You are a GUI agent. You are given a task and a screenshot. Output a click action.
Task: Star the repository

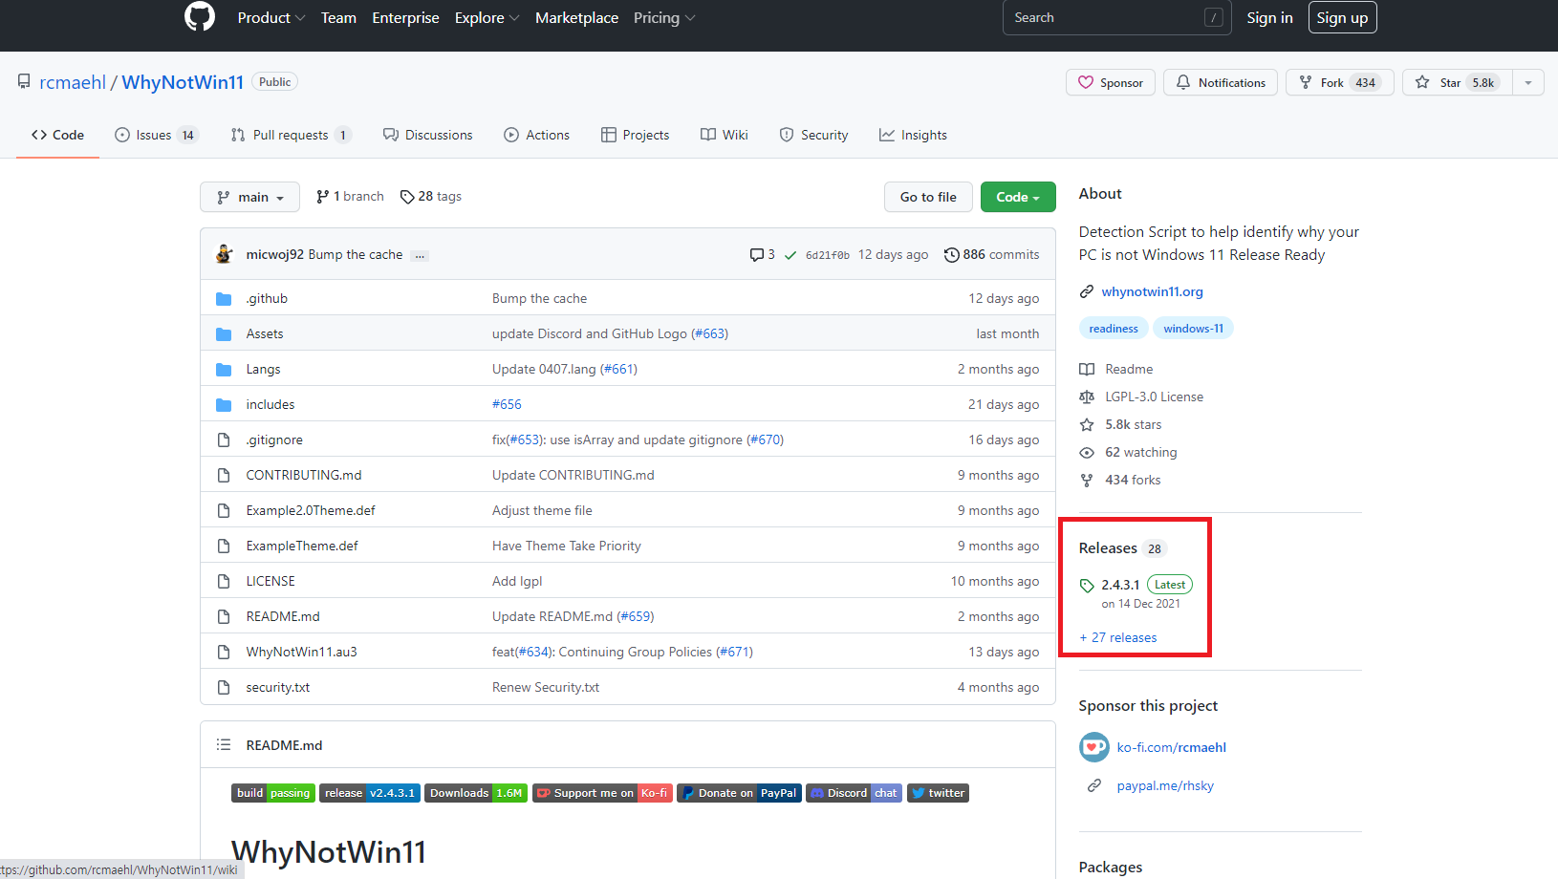click(1458, 82)
